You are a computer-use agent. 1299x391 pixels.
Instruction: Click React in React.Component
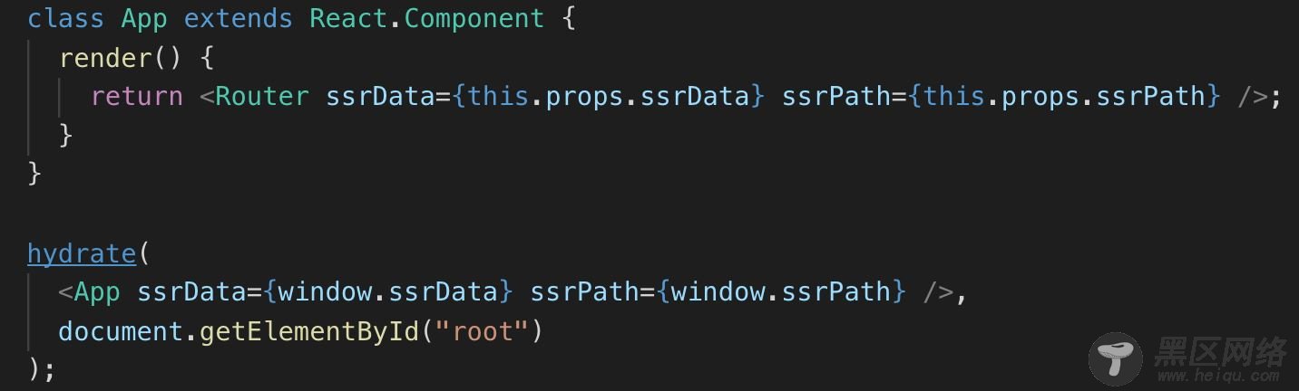tap(348, 18)
